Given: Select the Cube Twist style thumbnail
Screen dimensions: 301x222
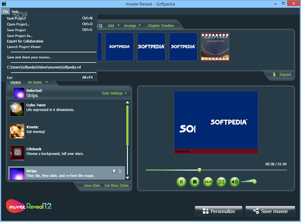Looking at the screenshot, I should [x=17, y=109].
